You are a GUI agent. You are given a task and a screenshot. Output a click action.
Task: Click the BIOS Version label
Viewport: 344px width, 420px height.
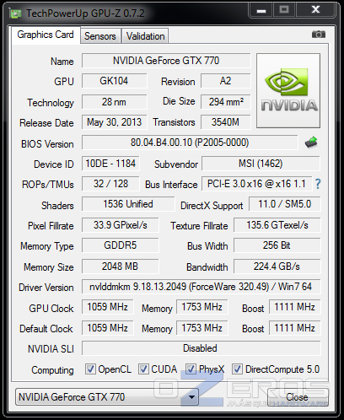click(x=47, y=144)
